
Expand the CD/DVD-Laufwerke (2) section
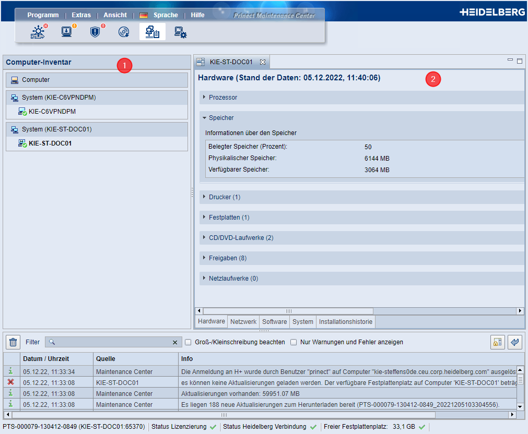click(204, 237)
